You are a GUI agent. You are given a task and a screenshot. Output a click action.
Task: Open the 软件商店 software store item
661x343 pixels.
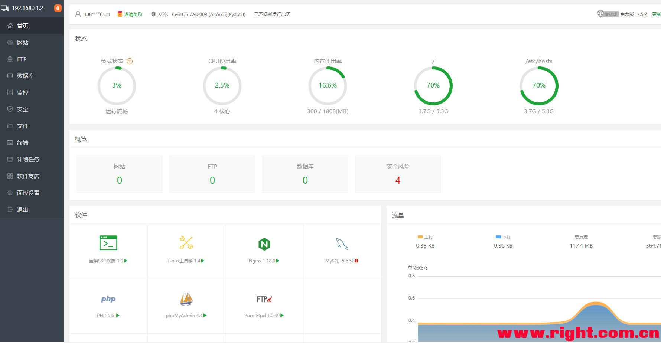(x=32, y=176)
